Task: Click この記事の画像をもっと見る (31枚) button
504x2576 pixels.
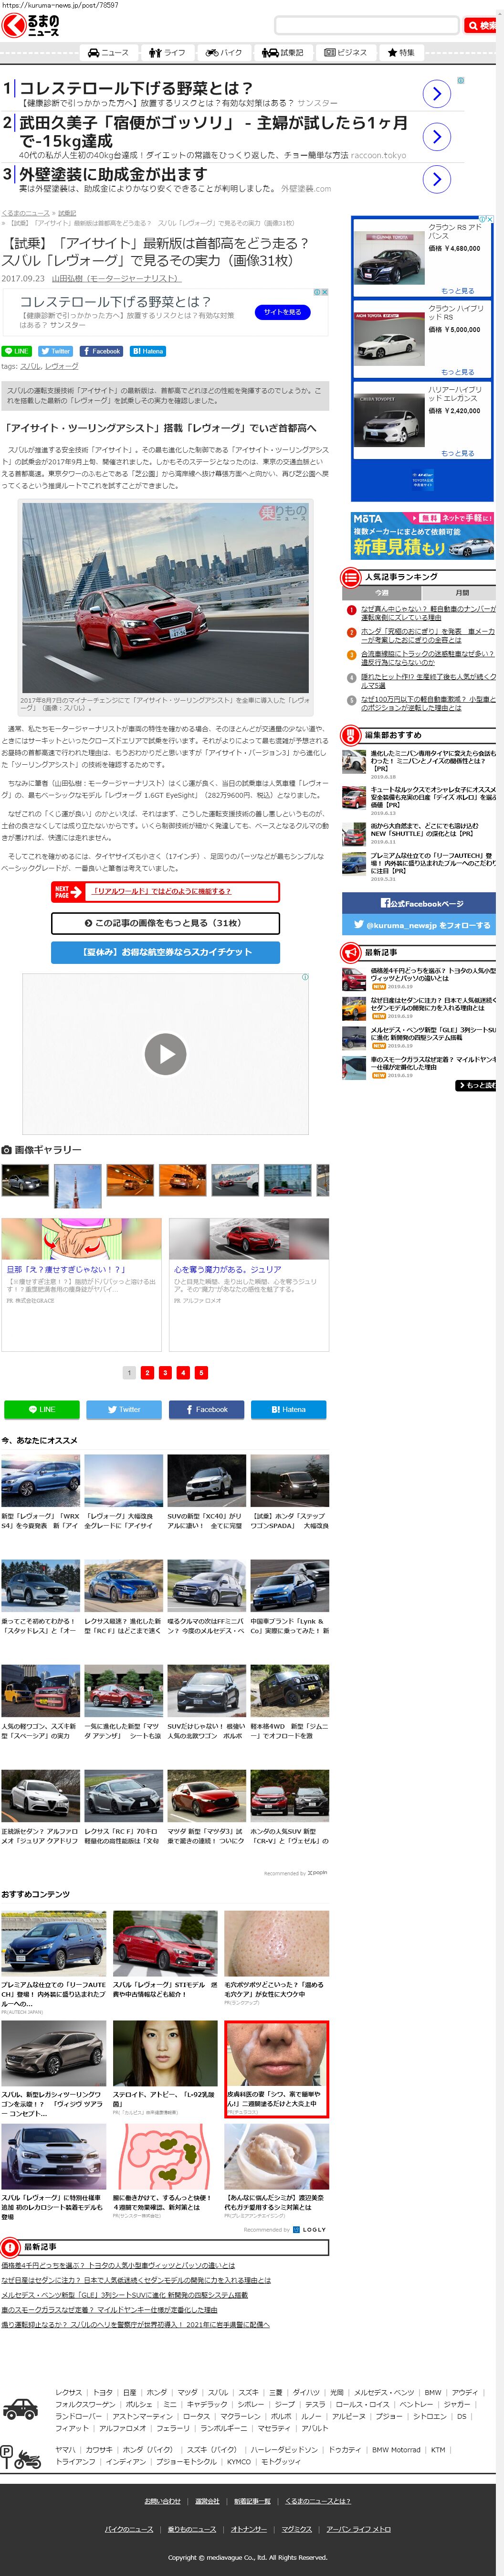Action: click(x=165, y=923)
